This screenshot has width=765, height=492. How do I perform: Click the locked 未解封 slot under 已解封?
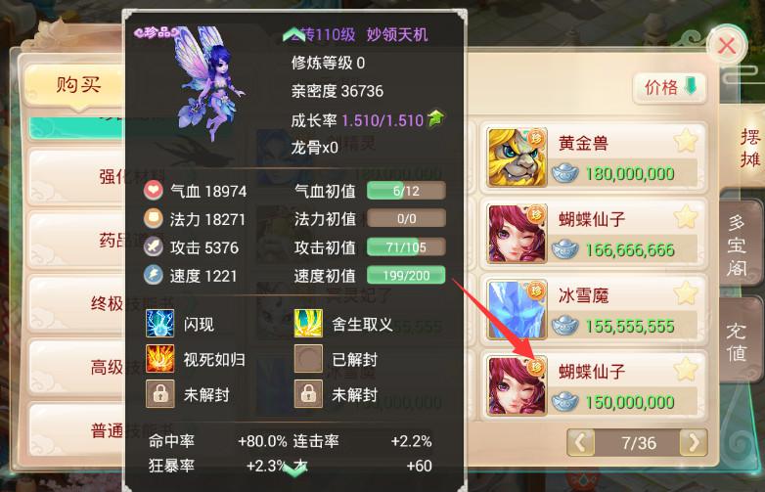click(308, 394)
